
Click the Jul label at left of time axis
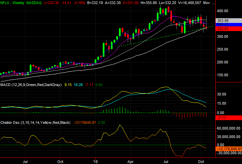pyautogui.click(x=25, y=162)
